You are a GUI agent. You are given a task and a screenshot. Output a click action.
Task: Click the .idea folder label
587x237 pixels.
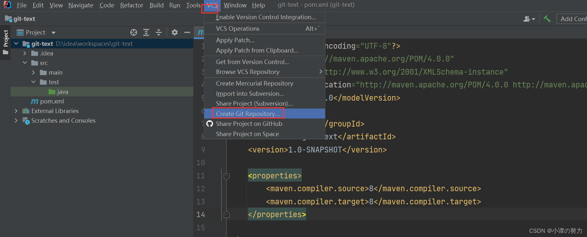(47, 53)
